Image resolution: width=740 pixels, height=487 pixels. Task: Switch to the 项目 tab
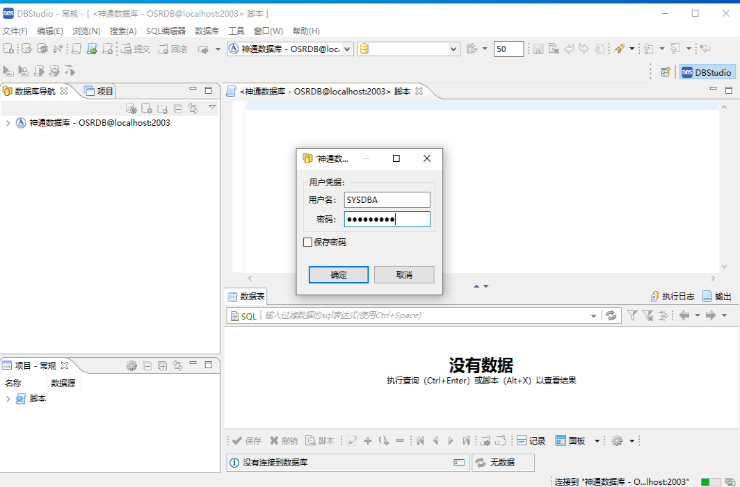tap(99, 91)
